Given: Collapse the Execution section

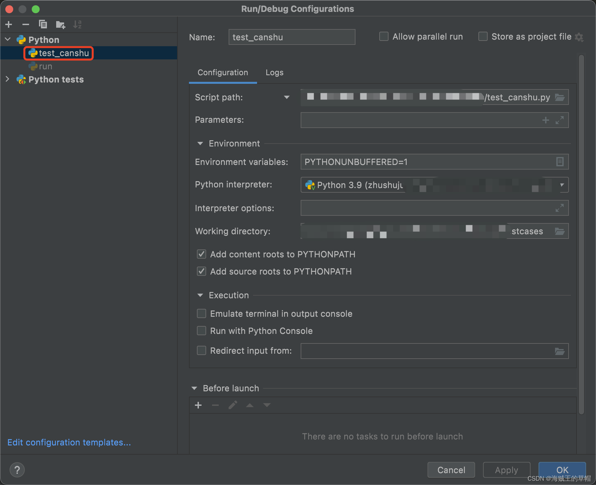Looking at the screenshot, I should point(200,295).
